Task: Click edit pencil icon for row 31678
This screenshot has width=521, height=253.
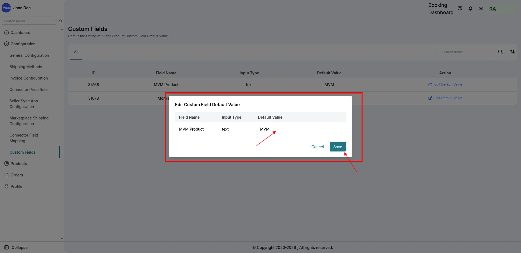Action: (430, 98)
